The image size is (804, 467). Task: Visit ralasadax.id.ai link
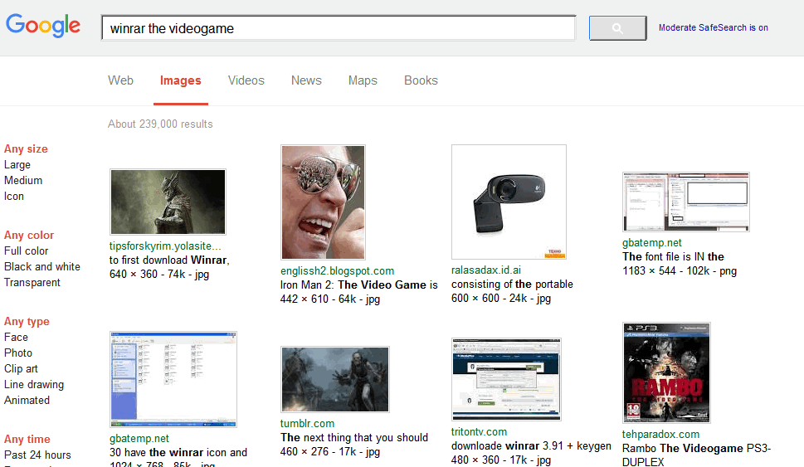[486, 270]
